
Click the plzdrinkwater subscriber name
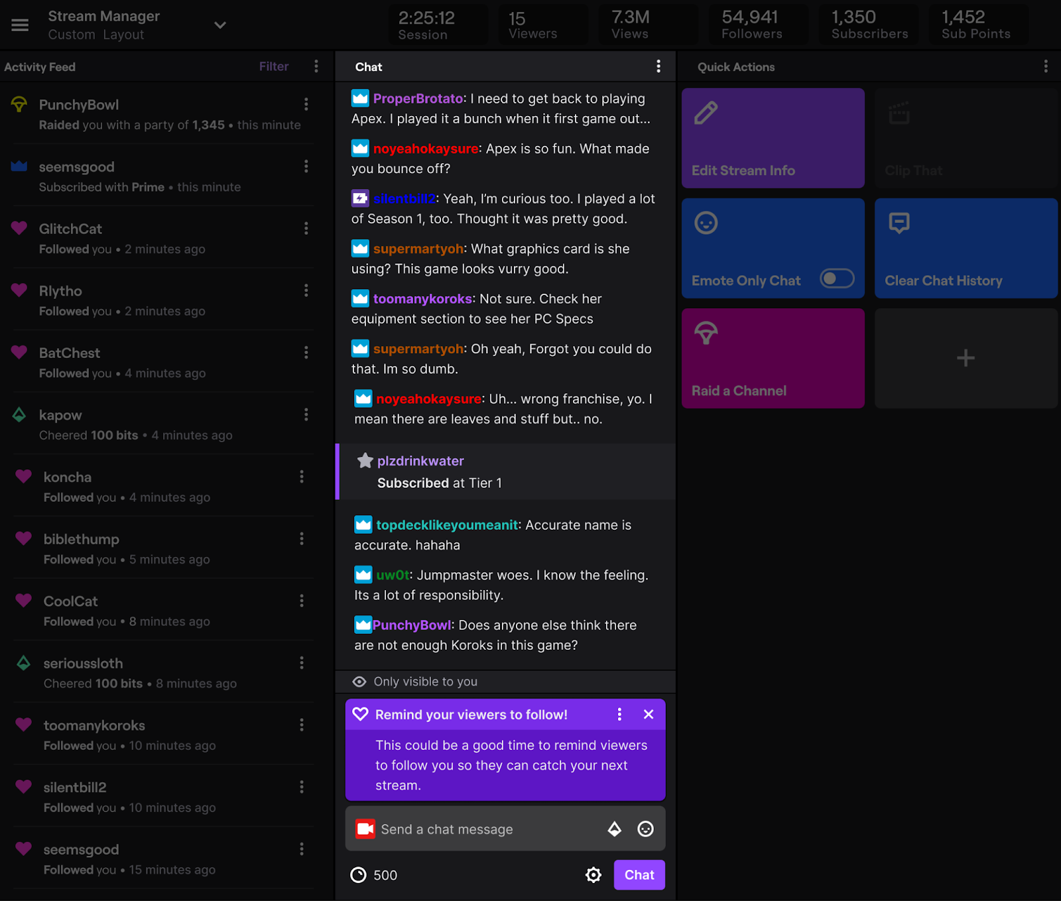point(420,461)
